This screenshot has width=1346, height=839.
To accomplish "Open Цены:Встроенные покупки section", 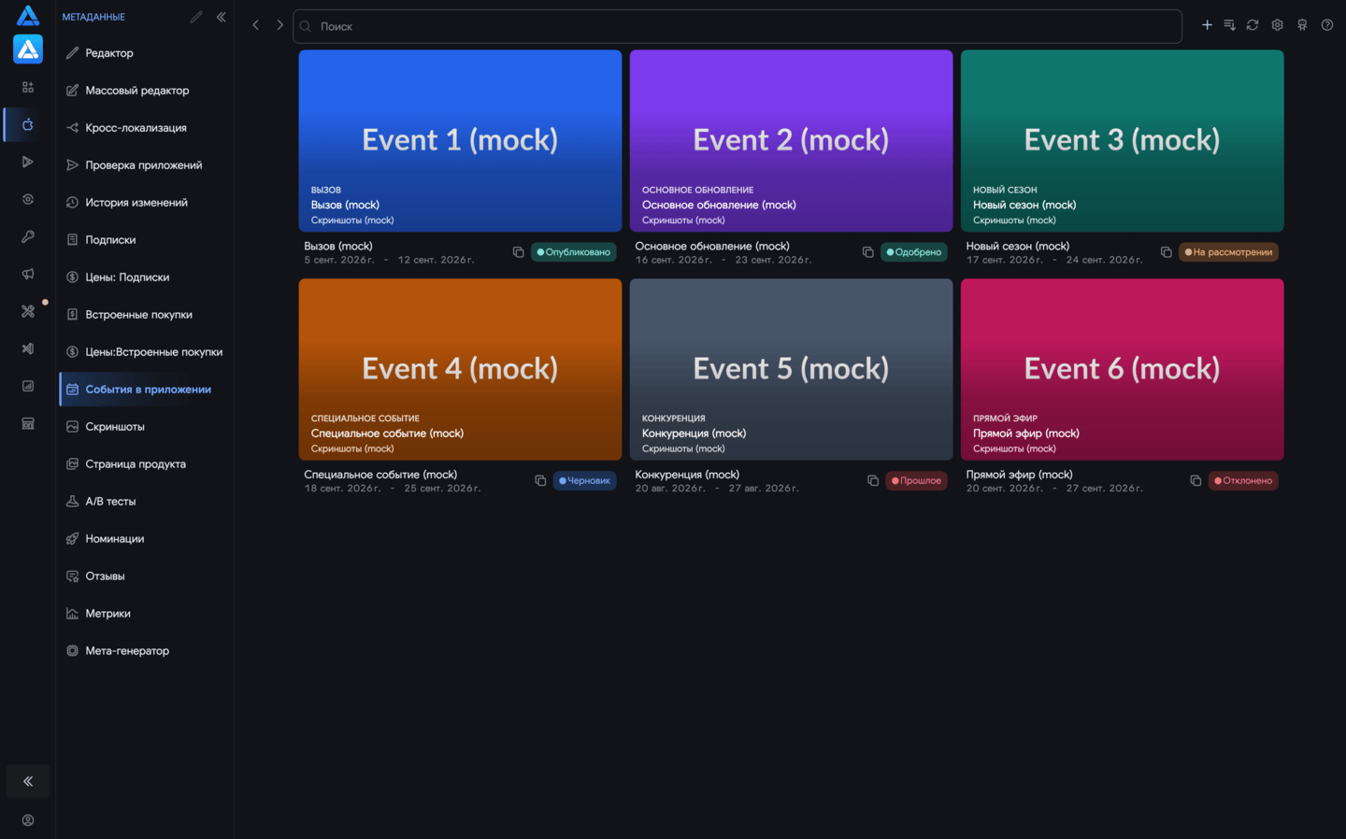I will click(x=145, y=352).
